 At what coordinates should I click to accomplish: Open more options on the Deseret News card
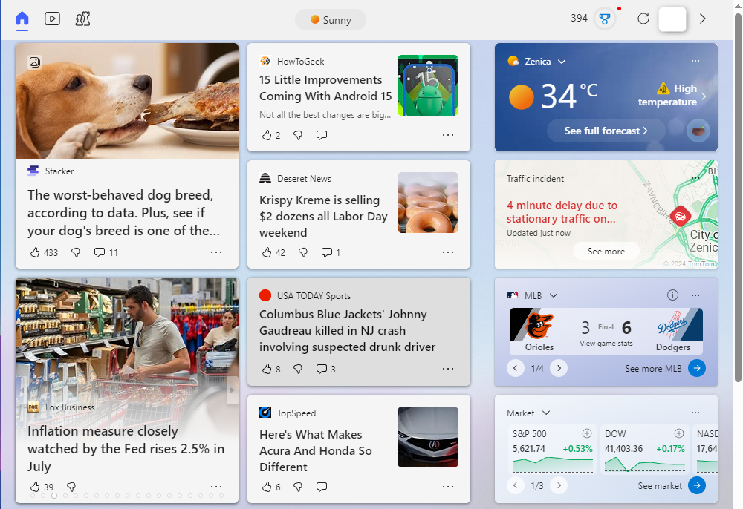click(448, 252)
